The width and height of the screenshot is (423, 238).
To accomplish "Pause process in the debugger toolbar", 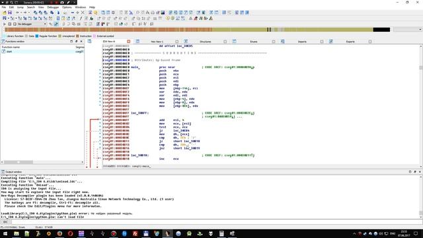I will [x=9, y=24].
